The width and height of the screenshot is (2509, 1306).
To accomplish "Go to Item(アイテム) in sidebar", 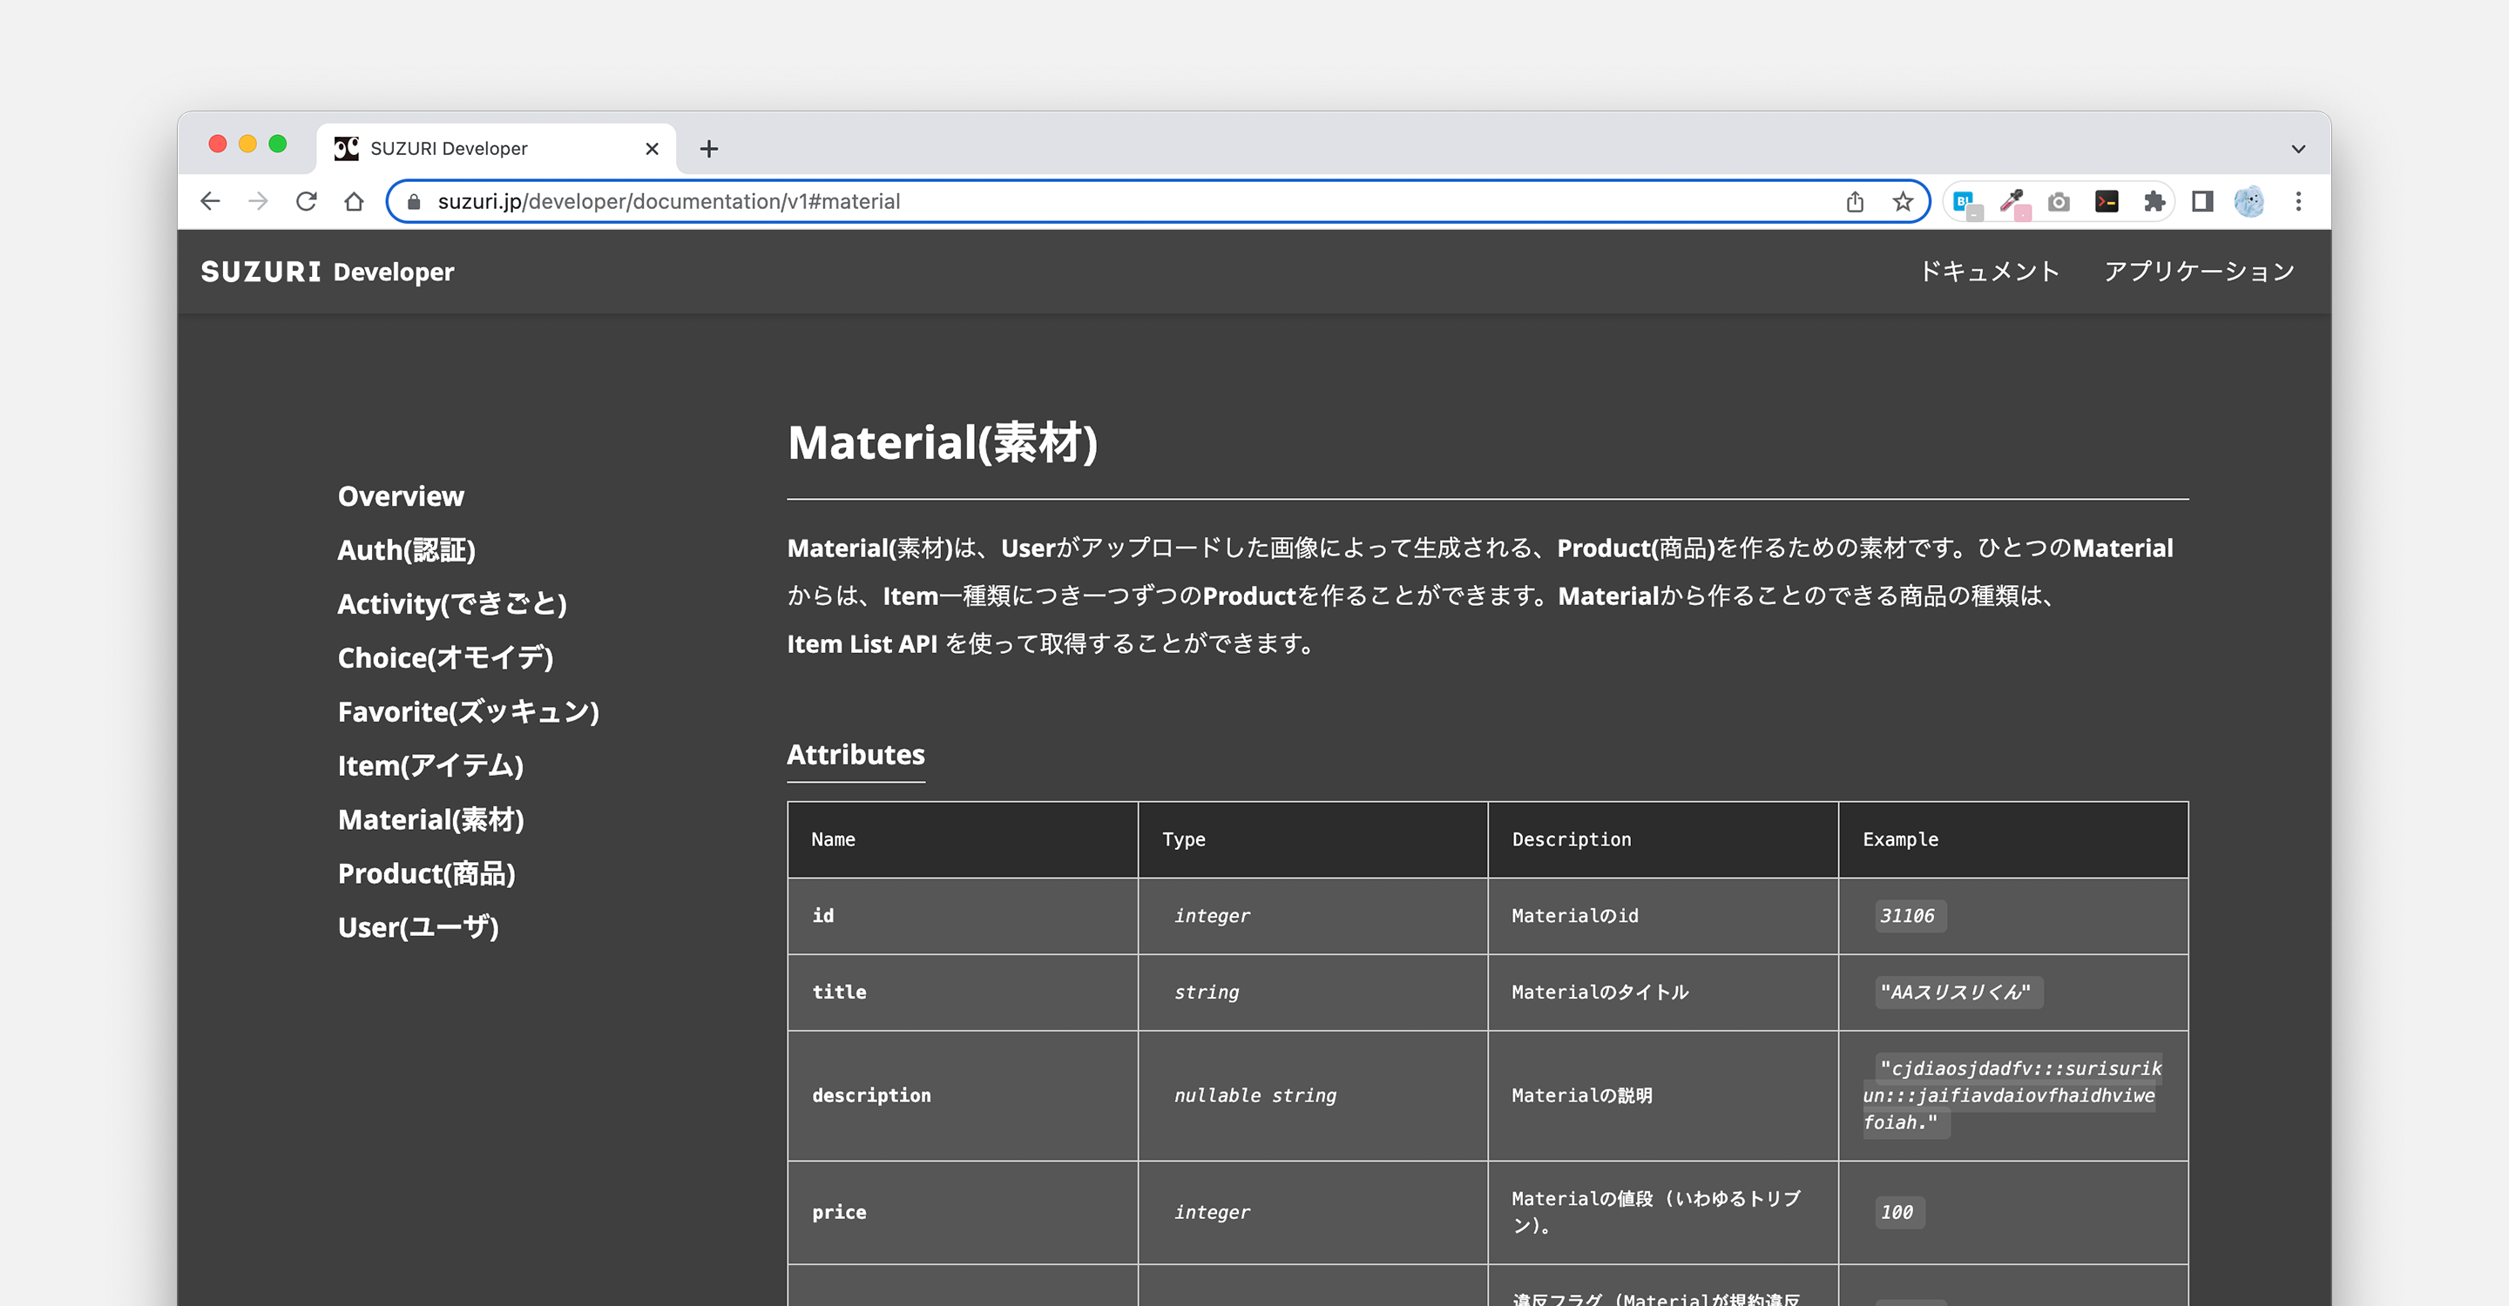I will tap(430, 766).
